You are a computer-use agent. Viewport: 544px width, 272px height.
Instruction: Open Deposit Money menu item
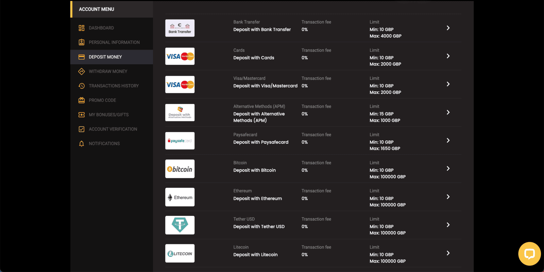point(105,57)
